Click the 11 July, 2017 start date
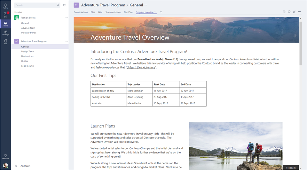The height and width of the screenshot is (170, 307). [166, 91]
